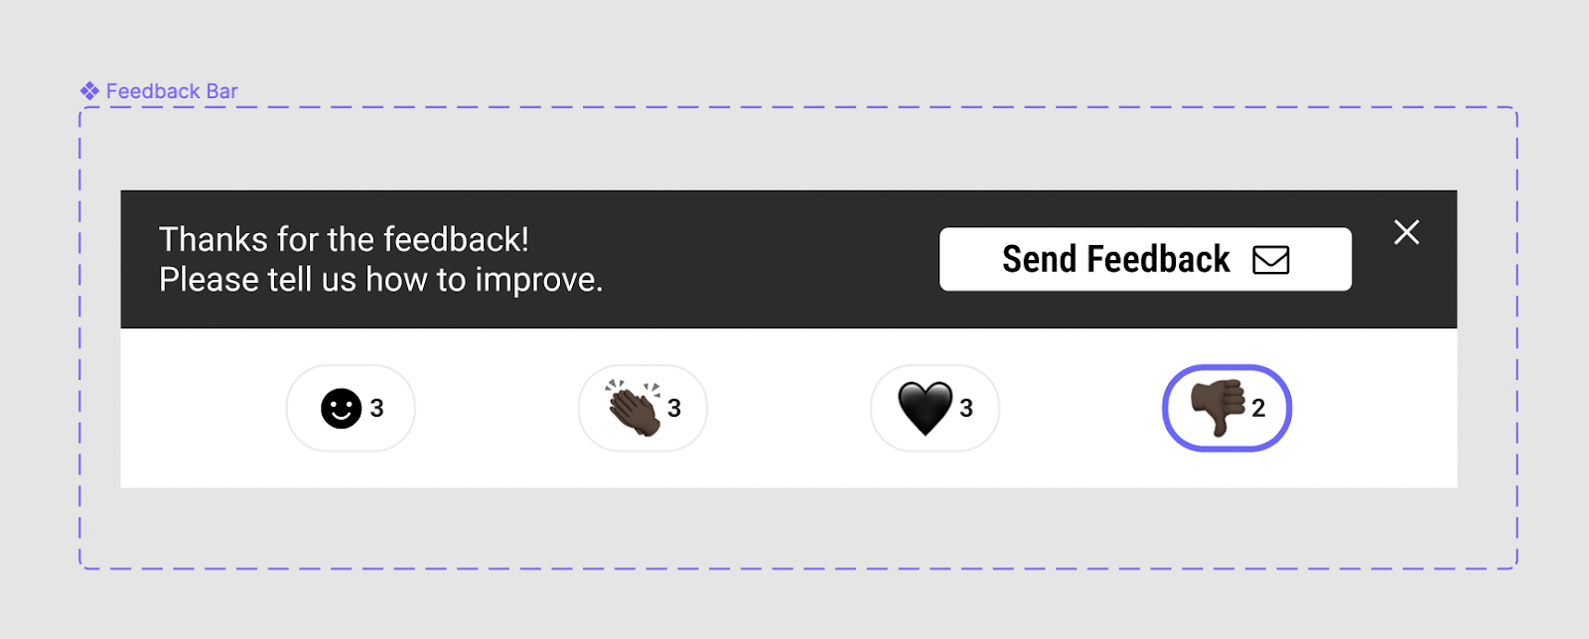1589x639 pixels.
Task: Click the clapping hands emoji
Action: pos(634,408)
